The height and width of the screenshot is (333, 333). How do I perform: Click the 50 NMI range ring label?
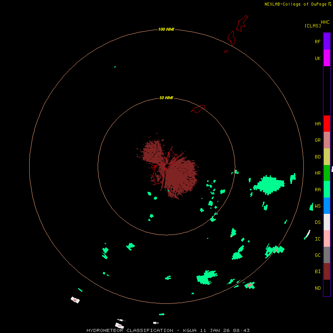[166, 98]
